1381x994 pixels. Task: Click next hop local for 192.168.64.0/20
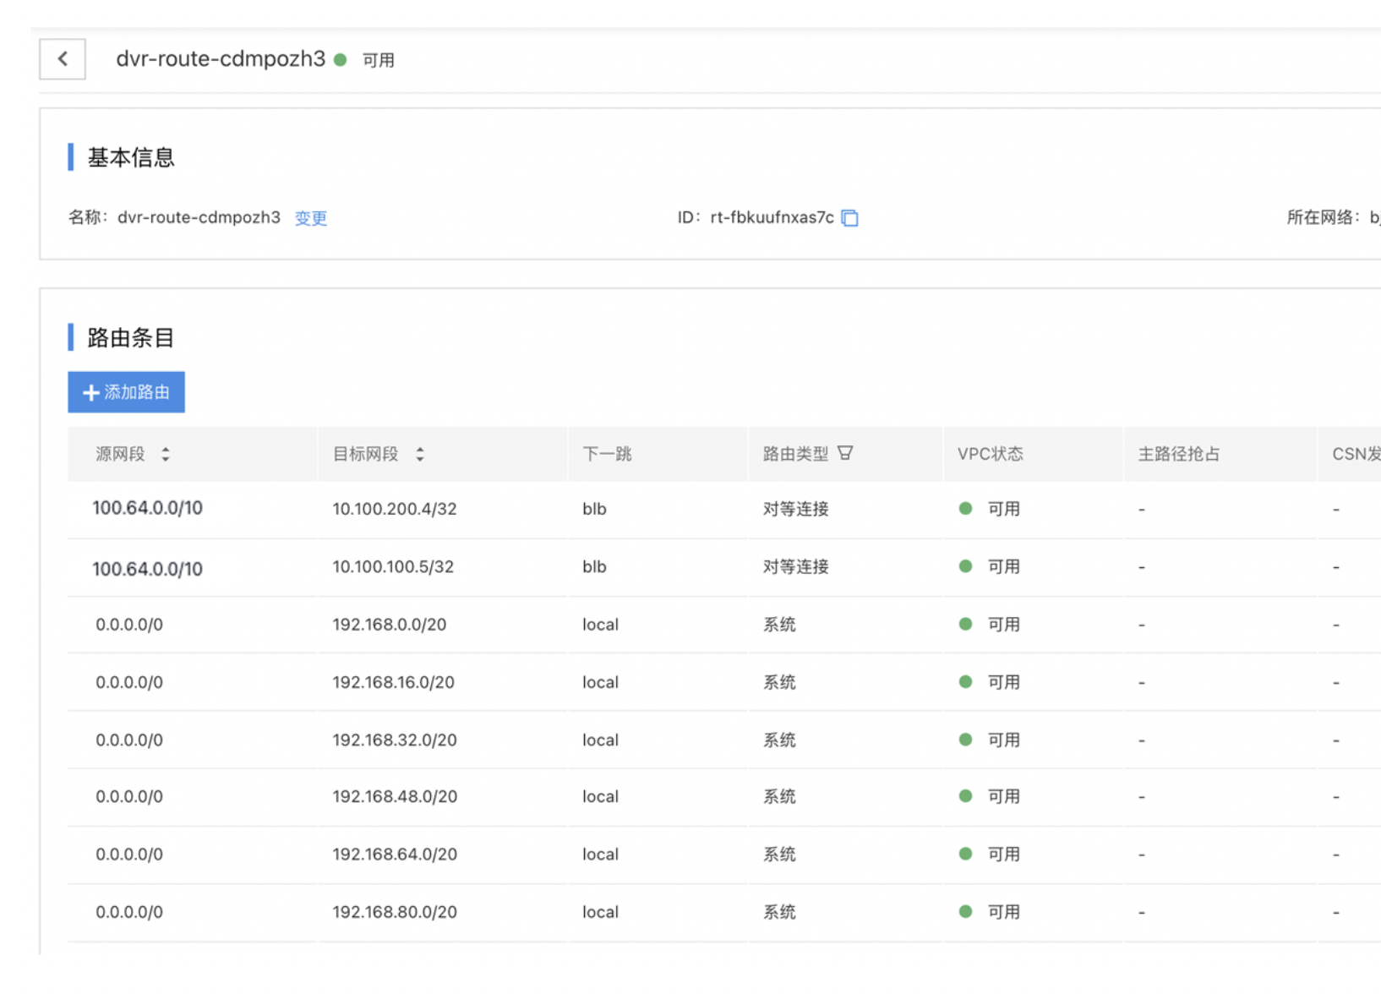600,854
